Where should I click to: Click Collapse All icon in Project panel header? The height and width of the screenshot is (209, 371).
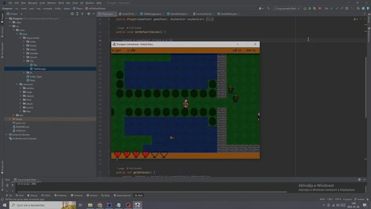pyautogui.click(x=82, y=14)
